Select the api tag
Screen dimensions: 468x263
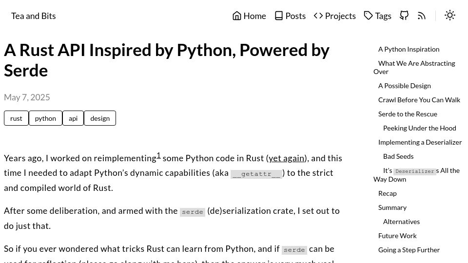click(x=73, y=118)
